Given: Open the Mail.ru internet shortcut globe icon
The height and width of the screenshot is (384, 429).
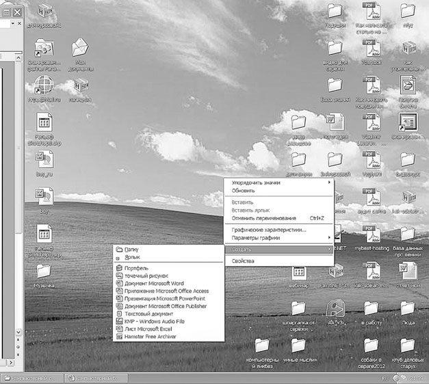Looking at the screenshot, I should (44, 85).
